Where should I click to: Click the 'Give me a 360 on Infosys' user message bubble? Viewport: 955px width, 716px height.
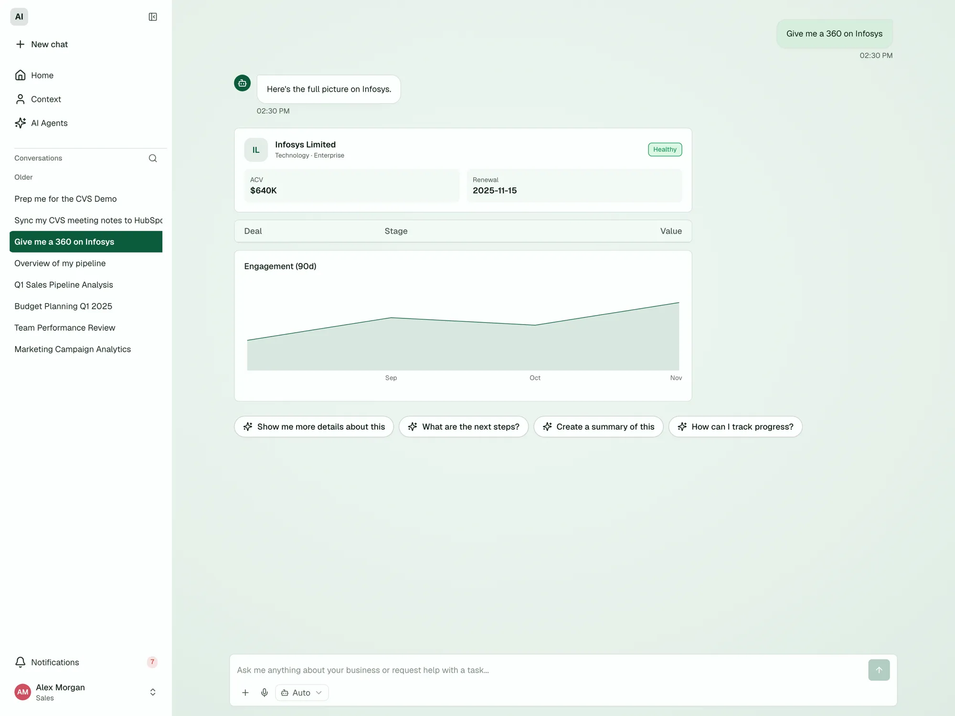tap(835, 34)
